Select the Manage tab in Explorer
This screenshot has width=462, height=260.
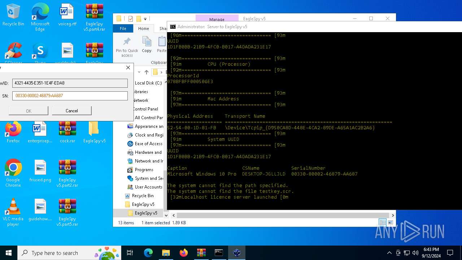(x=217, y=19)
